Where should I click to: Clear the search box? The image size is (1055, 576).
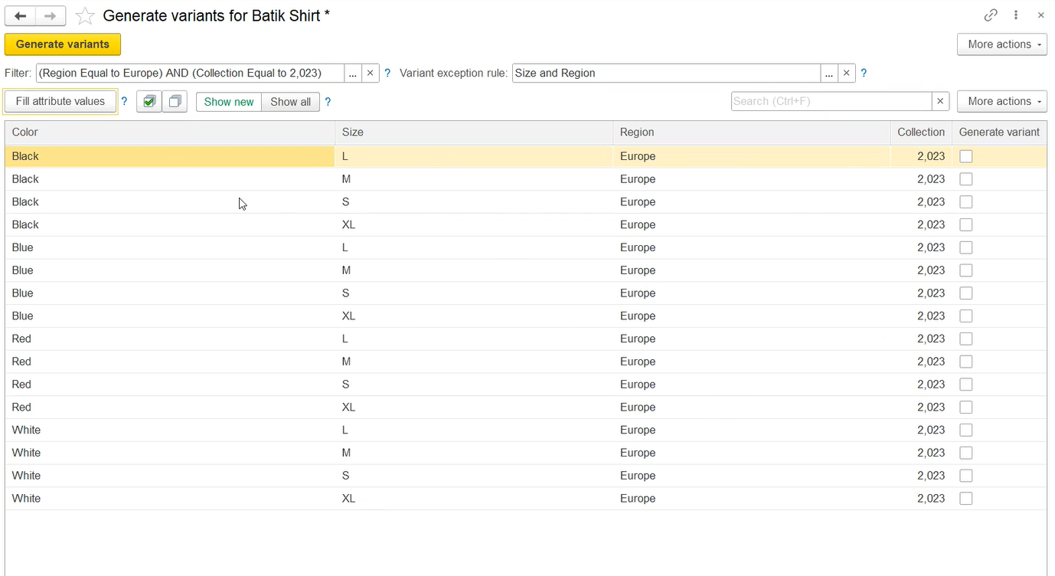click(x=940, y=101)
